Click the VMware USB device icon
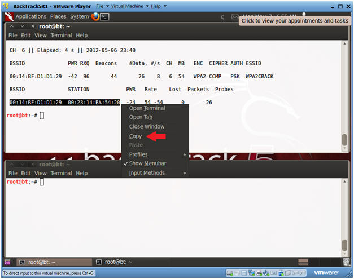Screen dimensions: 354x279 pos(281,273)
